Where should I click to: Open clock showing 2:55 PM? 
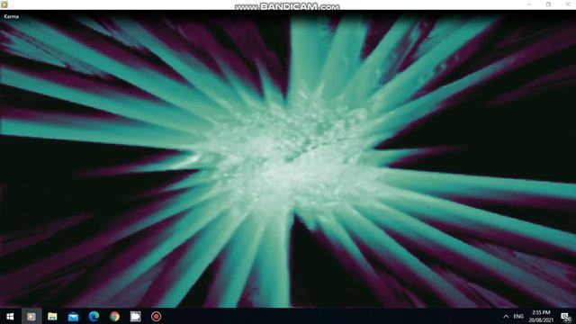[x=541, y=316]
